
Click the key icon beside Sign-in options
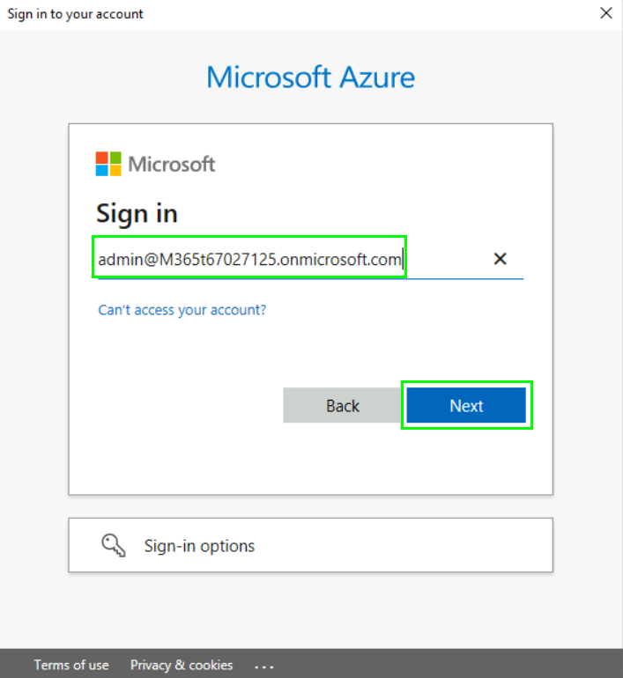pyautogui.click(x=114, y=546)
